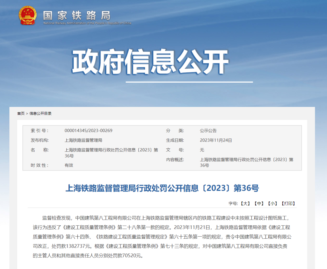Click the national emblem logo icon
Screen dimensions: 327x269
28,16
